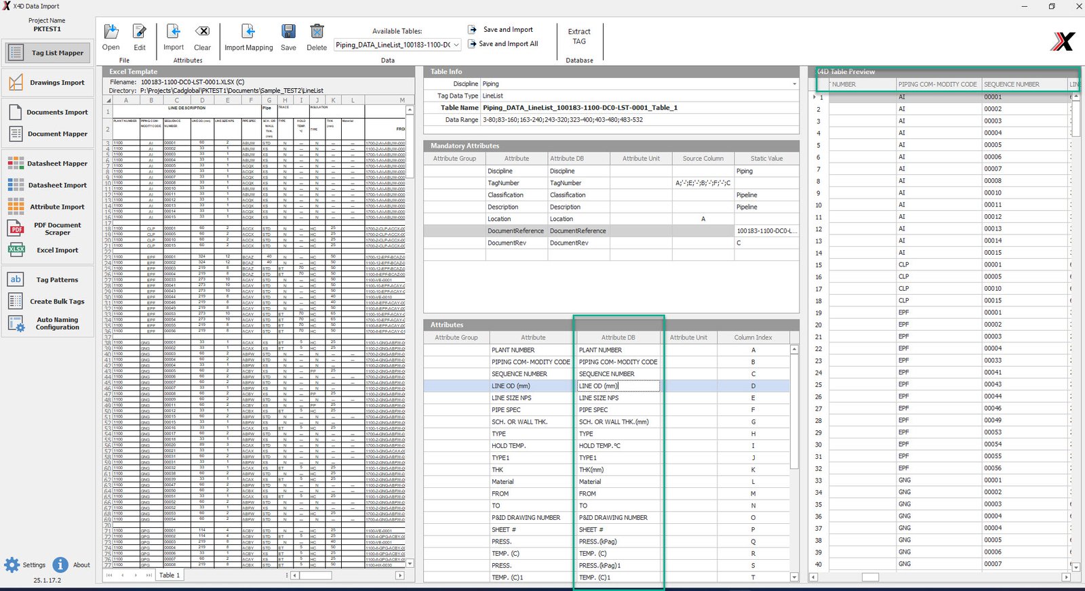The height and width of the screenshot is (591, 1085).
Task: Click Save and Import All
Action: (x=508, y=44)
